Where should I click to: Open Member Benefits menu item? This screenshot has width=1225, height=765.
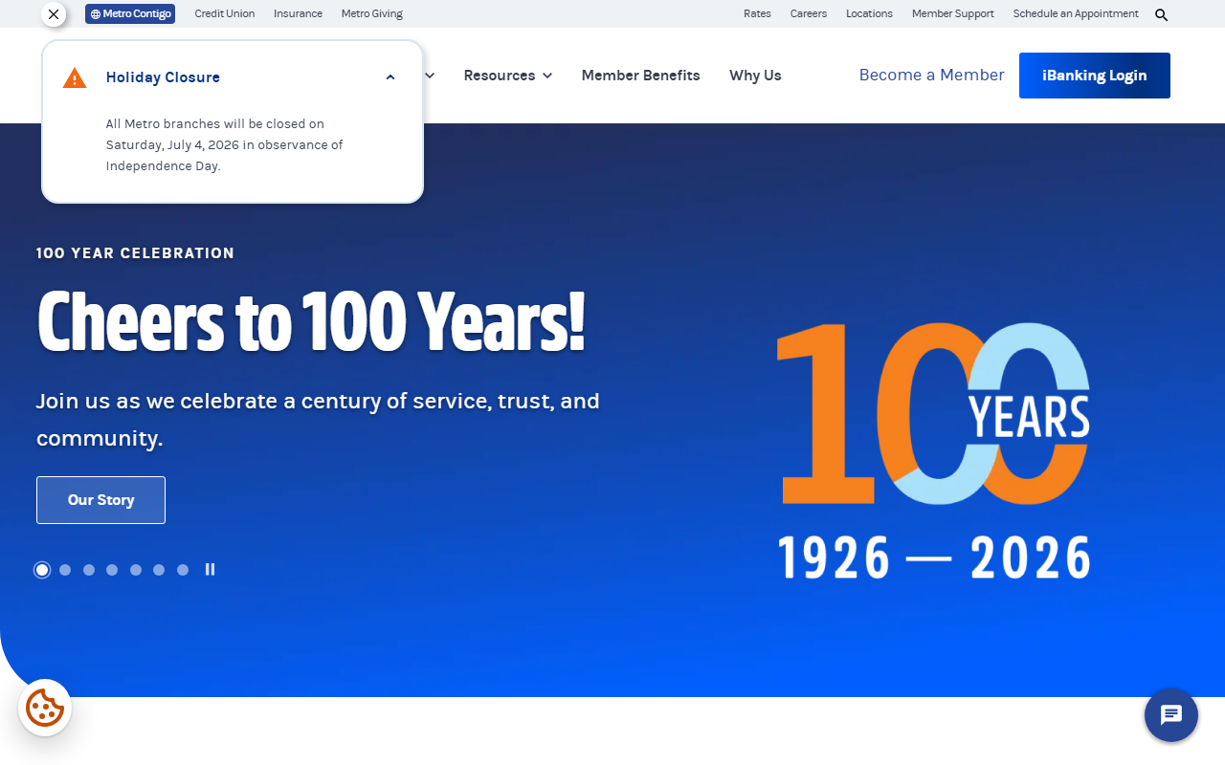(640, 76)
